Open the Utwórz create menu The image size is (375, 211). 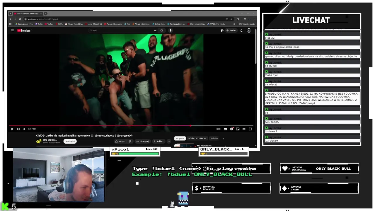231,30
